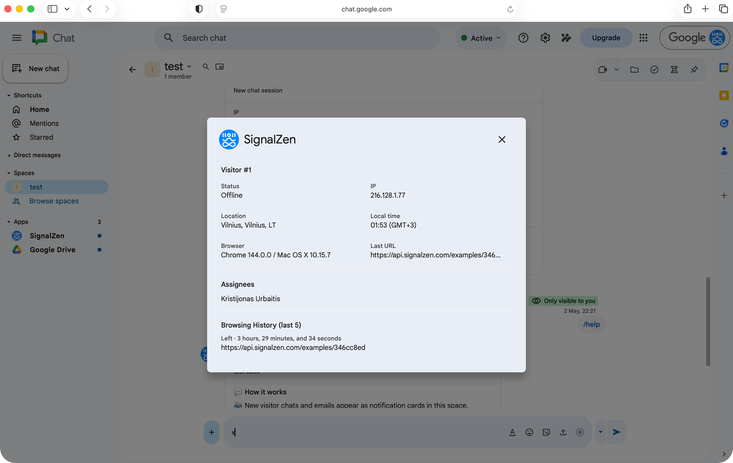This screenshot has width=733, height=463.
Task: Open the Active status dropdown
Action: [x=481, y=38]
